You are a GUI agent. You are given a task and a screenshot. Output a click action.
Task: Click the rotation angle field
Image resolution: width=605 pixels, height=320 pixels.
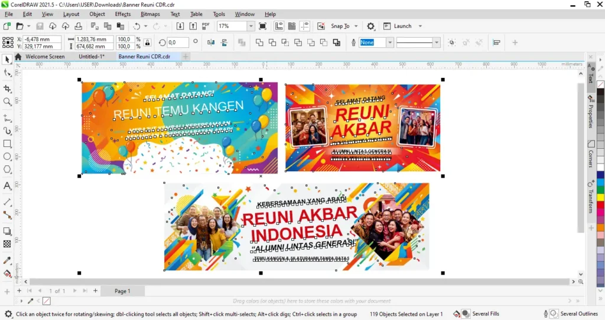[x=177, y=43]
